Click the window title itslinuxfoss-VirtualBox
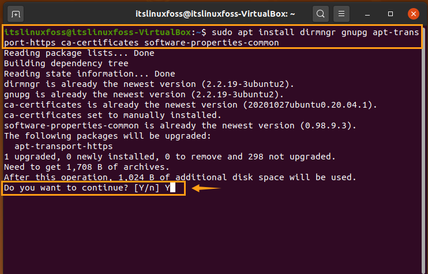428x274 pixels. pos(215,14)
